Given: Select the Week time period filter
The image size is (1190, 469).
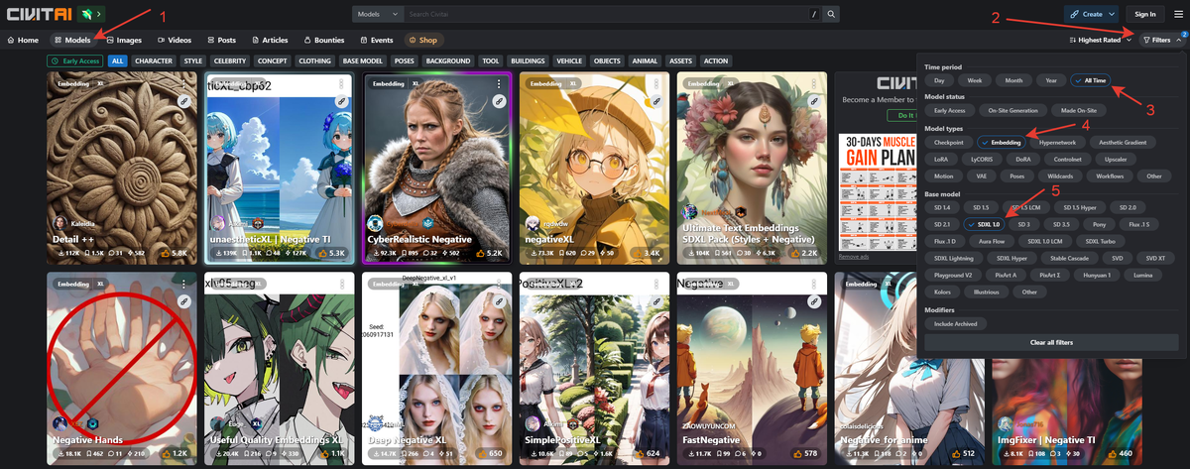Looking at the screenshot, I should click(975, 80).
